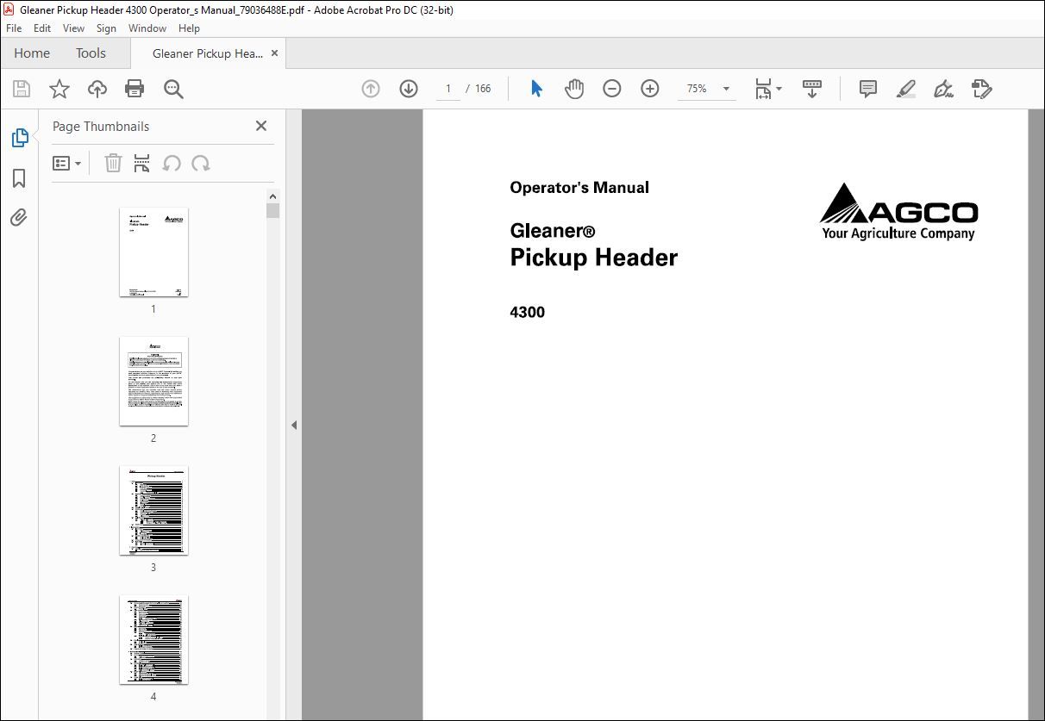Viewport: 1045px width, 721px height.
Task: Click the trash icon to delete pages
Action: [x=113, y=163]
